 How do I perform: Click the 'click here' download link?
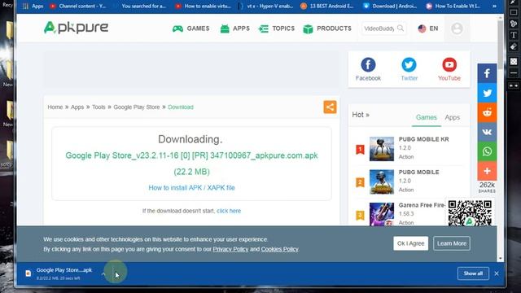[229, 211]
